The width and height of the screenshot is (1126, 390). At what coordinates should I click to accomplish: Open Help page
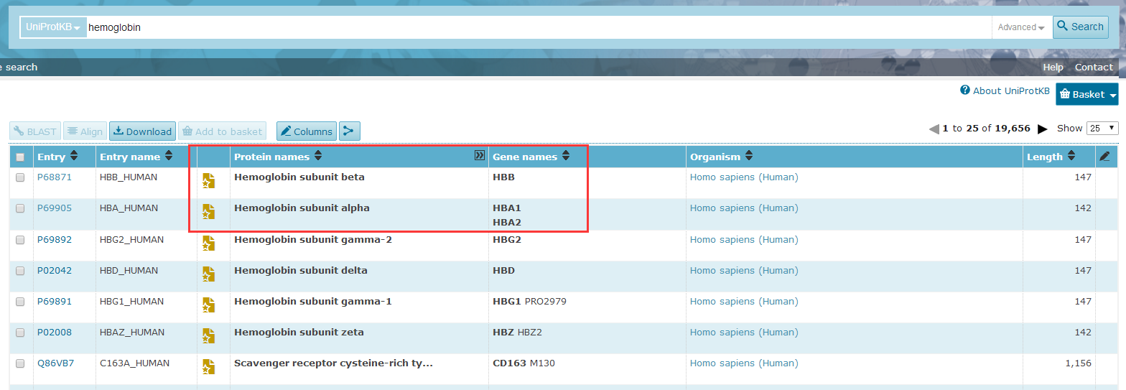click(x=1053, y=67)
